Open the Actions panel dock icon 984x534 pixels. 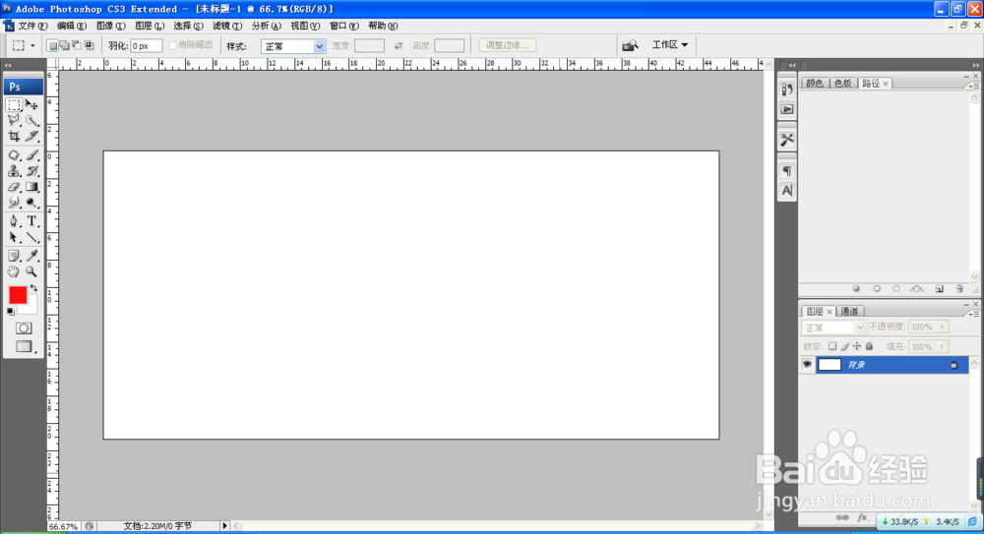tap(787, 109)
